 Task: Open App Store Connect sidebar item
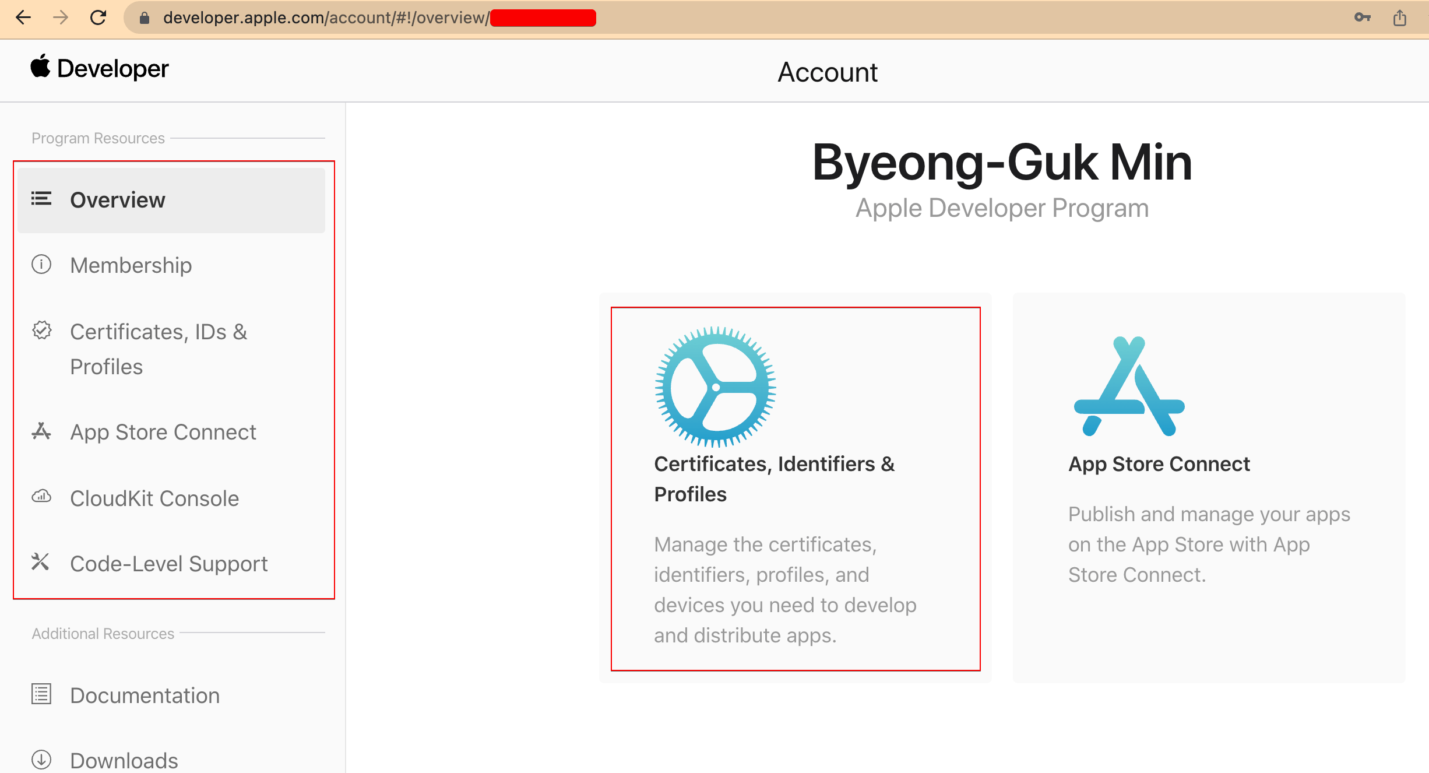coord(171,432)
